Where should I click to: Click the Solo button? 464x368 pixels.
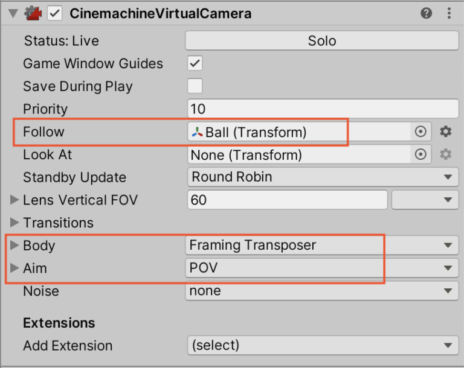322,40
